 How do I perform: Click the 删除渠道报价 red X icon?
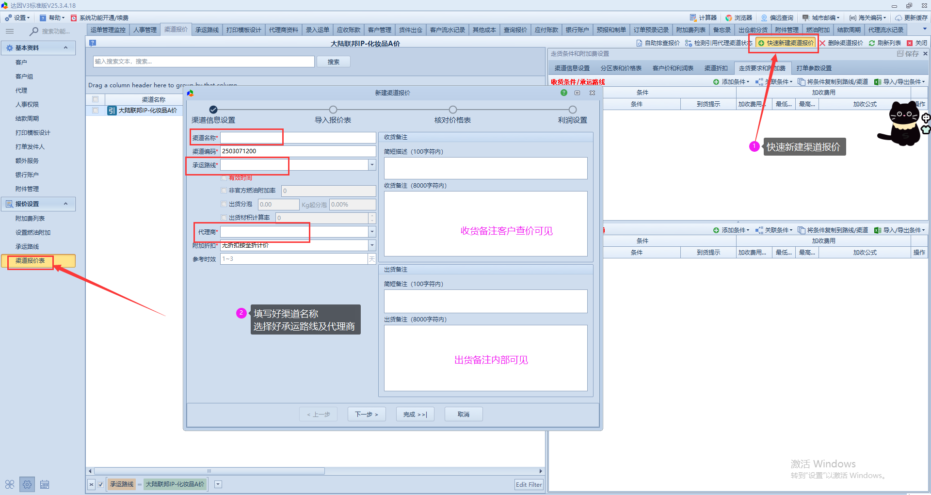(x=822, y=43)
